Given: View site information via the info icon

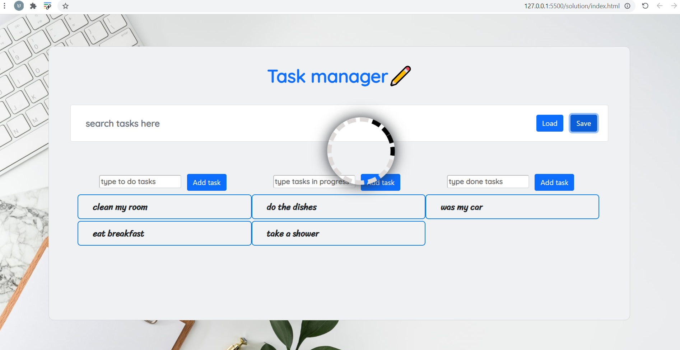Looking at the screenshot, I should [628, 6].
